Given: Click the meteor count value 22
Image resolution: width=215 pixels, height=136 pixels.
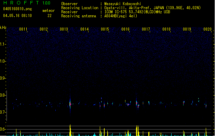Looking at the screenshot, I should pos(50,16).
